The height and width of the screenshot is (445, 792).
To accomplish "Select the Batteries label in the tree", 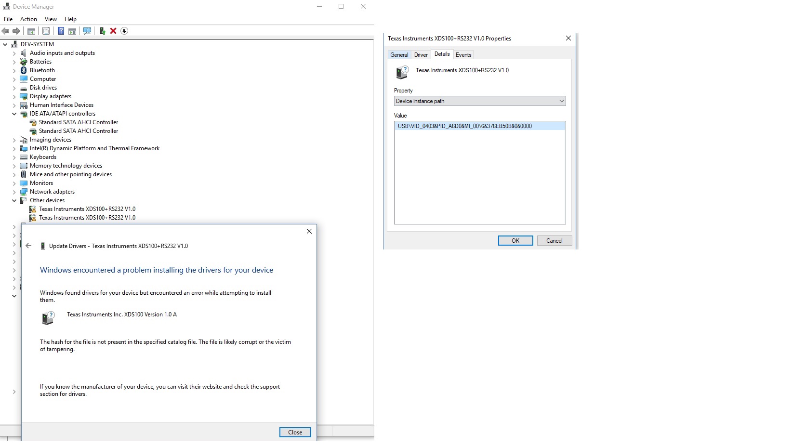I will click(x=40, y=62).
